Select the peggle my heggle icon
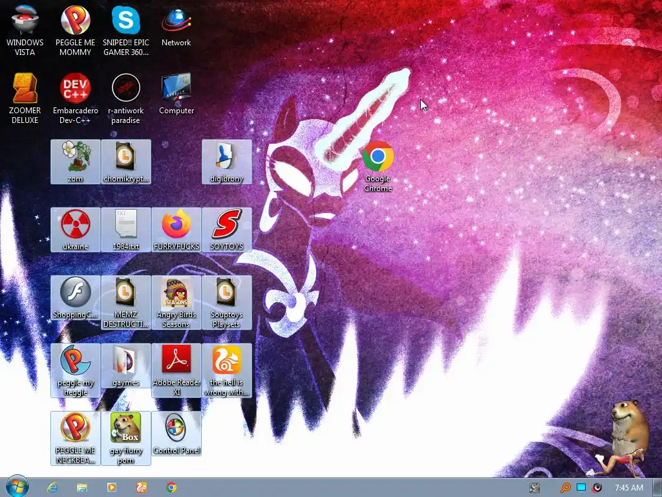 75,371
